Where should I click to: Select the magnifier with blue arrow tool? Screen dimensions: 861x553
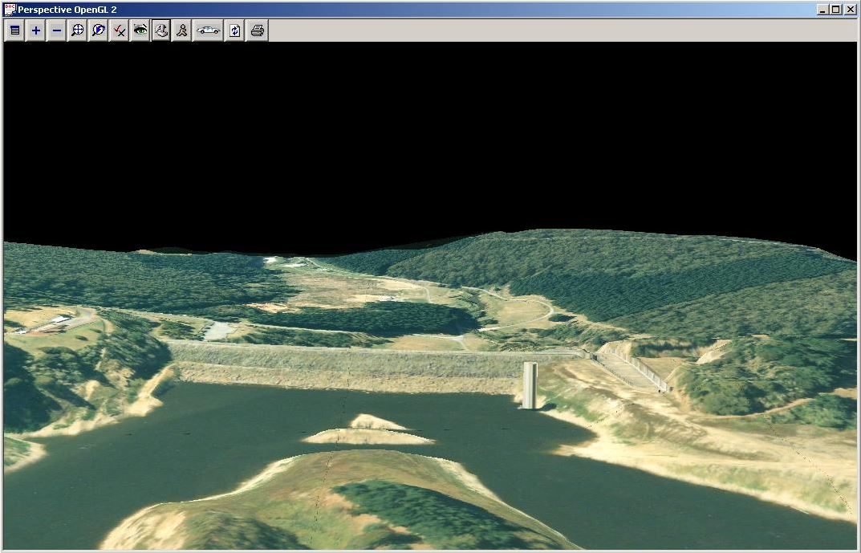[x=98, y=30]
